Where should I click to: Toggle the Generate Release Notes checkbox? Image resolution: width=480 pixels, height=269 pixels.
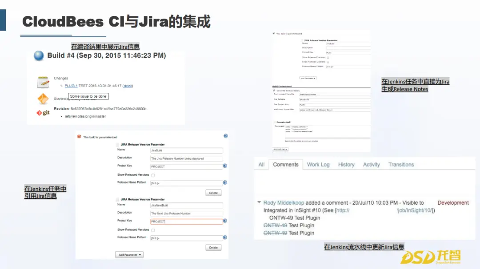click(274, 91)
